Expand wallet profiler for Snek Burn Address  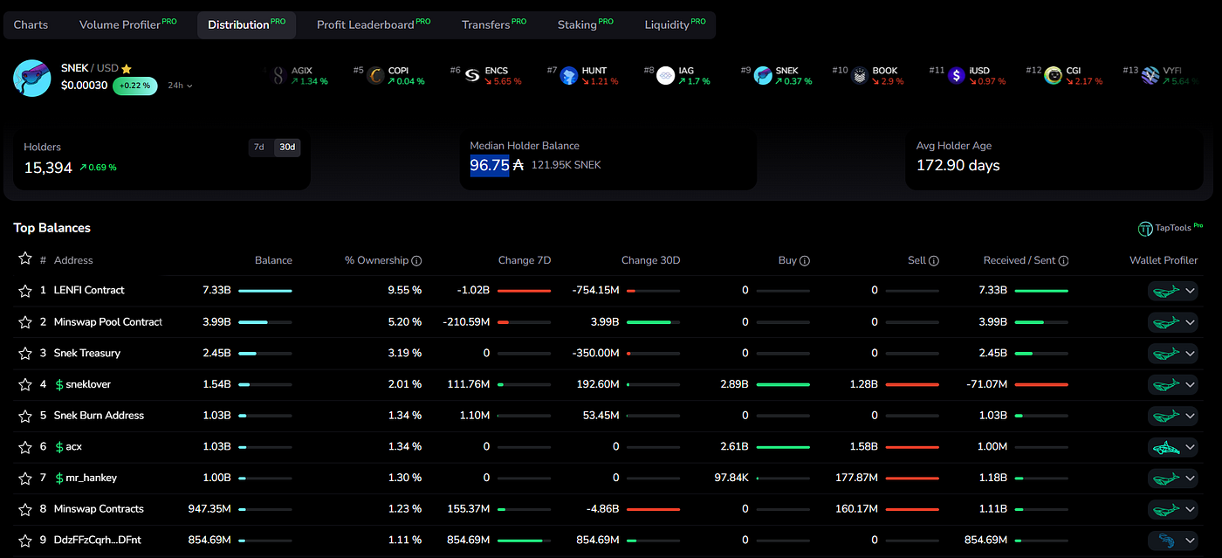pyautogui.click(x=1190, y=416)
